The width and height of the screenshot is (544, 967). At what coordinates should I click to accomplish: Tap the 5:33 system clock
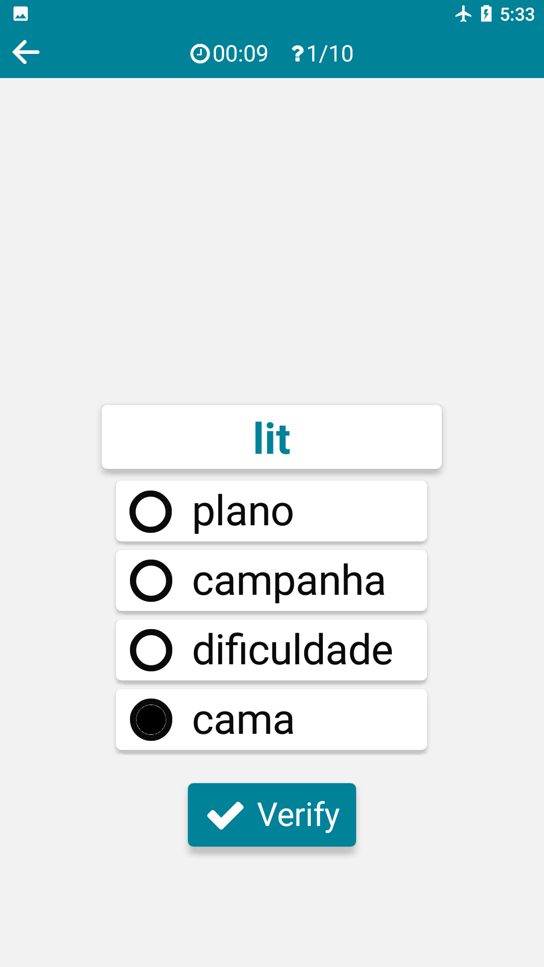[517, 14]
